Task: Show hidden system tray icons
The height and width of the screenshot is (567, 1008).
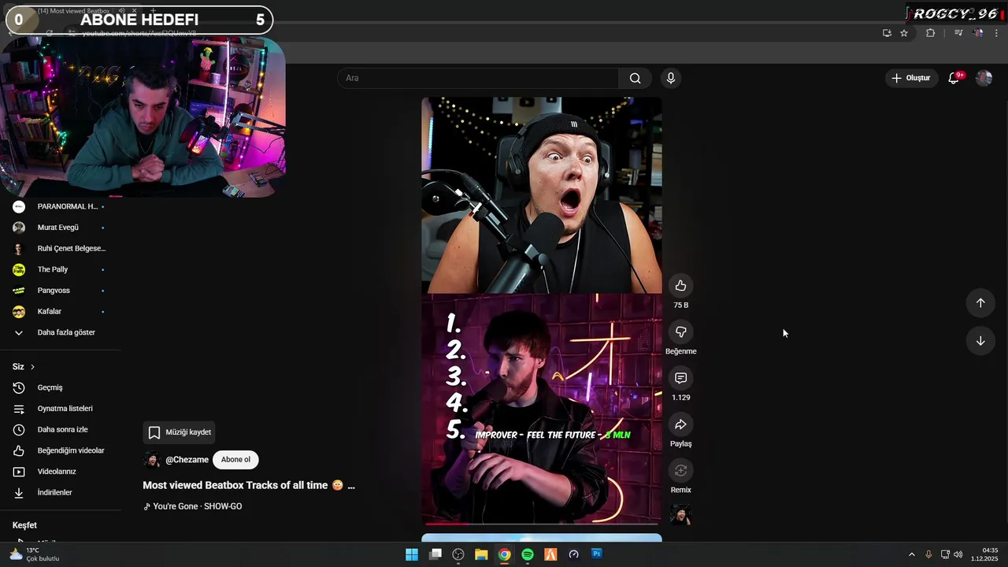Action: point(912,554)
